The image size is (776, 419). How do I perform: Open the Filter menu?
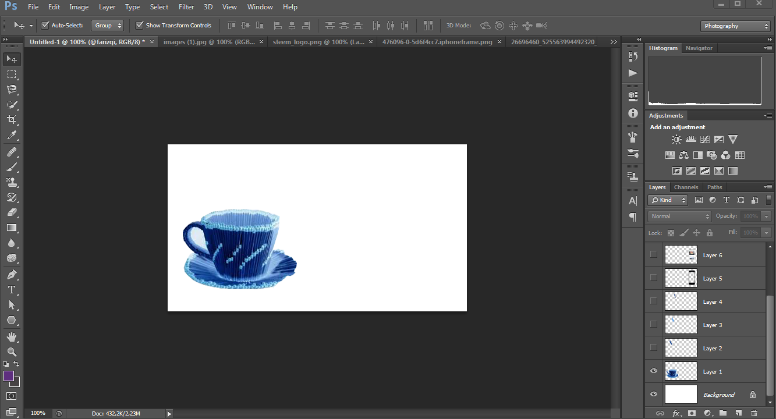point(186,7)
